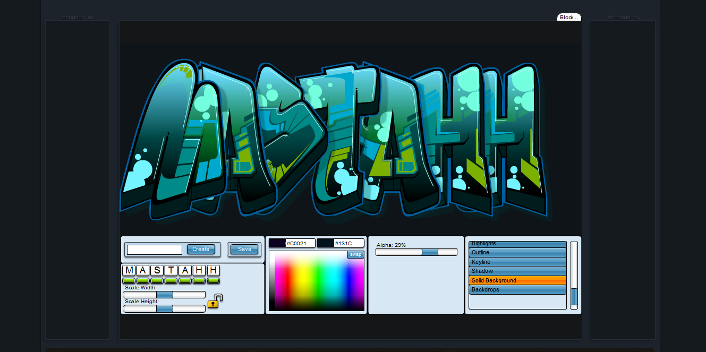The height and width of the screenshot is (352, 706).
Task: Select the letter H button right after A
Action: click(199, 270)
